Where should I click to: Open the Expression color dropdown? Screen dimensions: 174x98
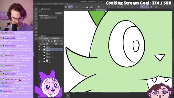(49, 18)
